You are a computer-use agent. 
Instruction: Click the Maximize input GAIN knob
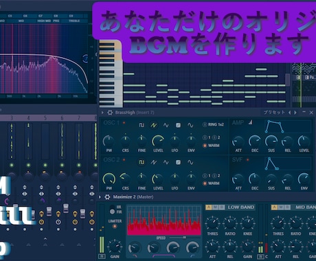coord(115,246)
